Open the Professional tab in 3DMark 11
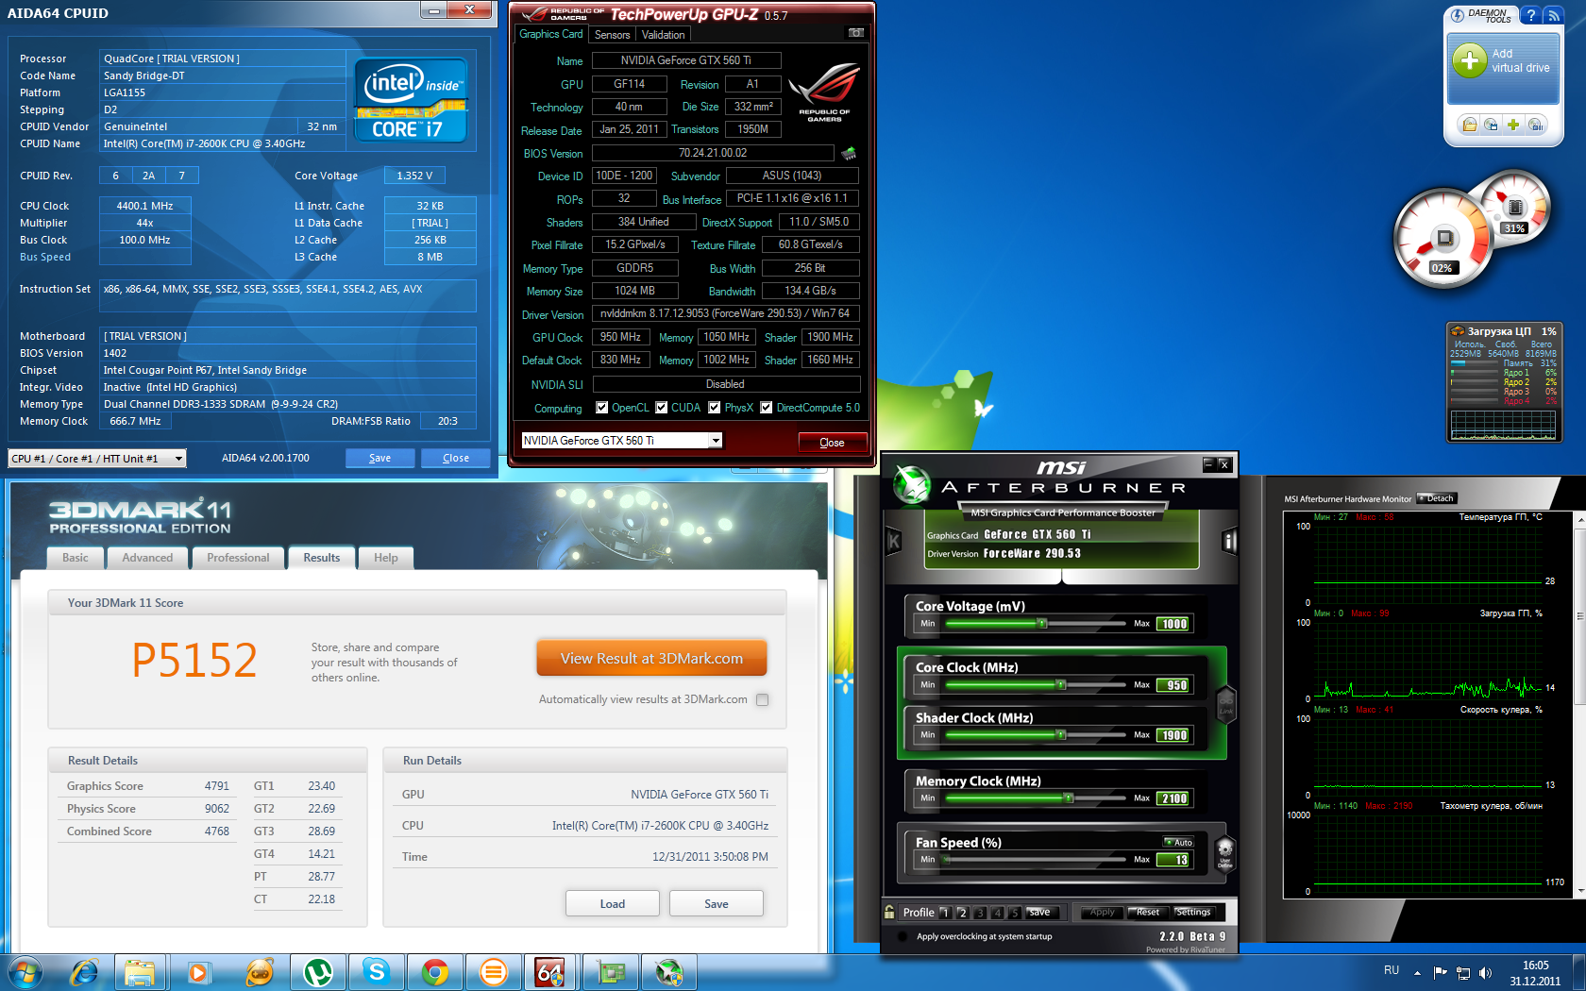 coord(238,558)
